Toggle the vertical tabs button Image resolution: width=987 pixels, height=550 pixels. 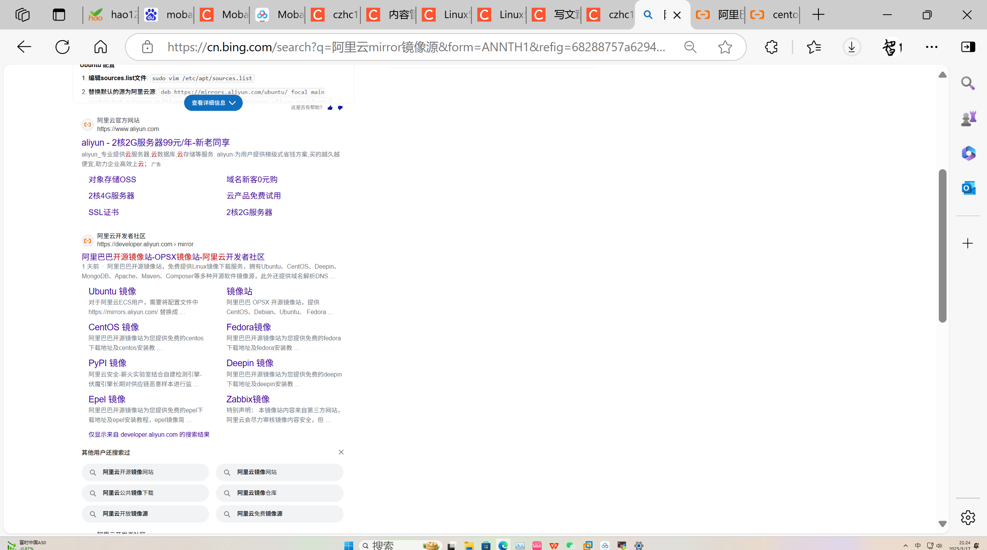point(59,15)
